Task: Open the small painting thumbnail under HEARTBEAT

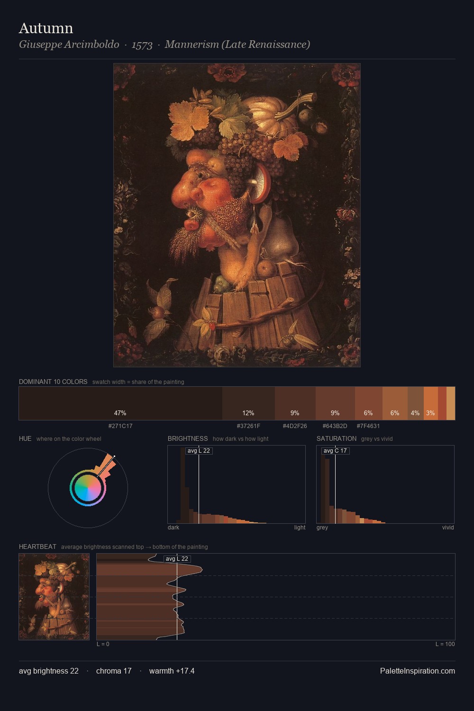Action: pyautogui.click(x=54, y=597)
